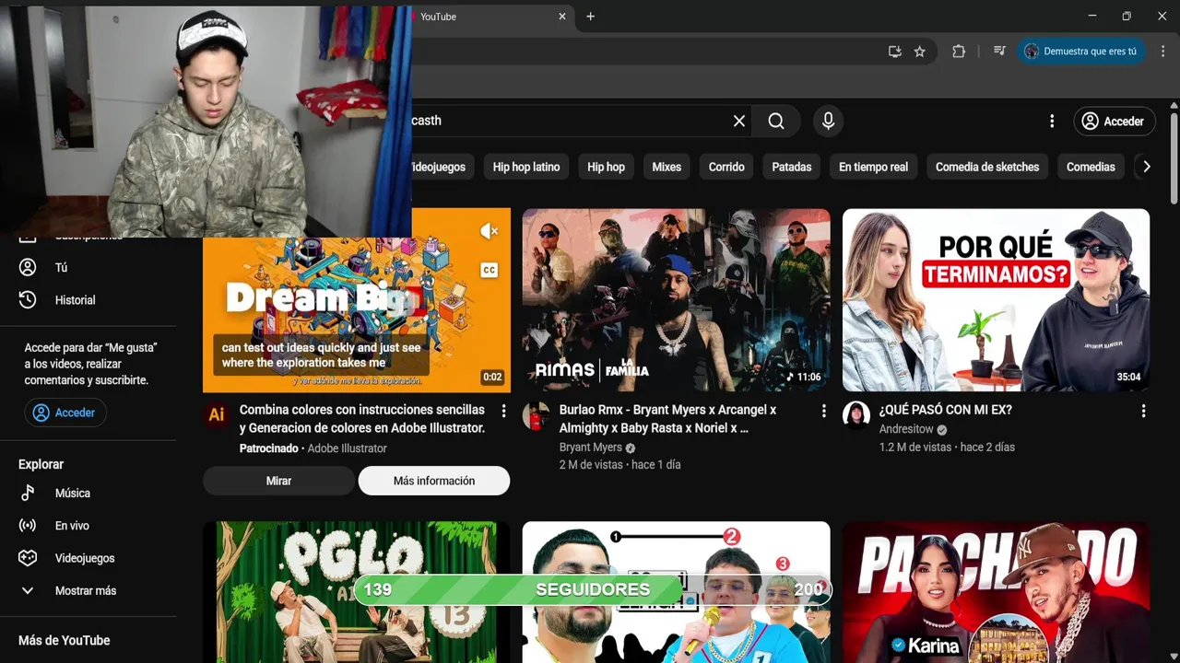Screen dimensions: 1180x663
Task: Open the Andresitow channel name link
Action: point(906,429)
